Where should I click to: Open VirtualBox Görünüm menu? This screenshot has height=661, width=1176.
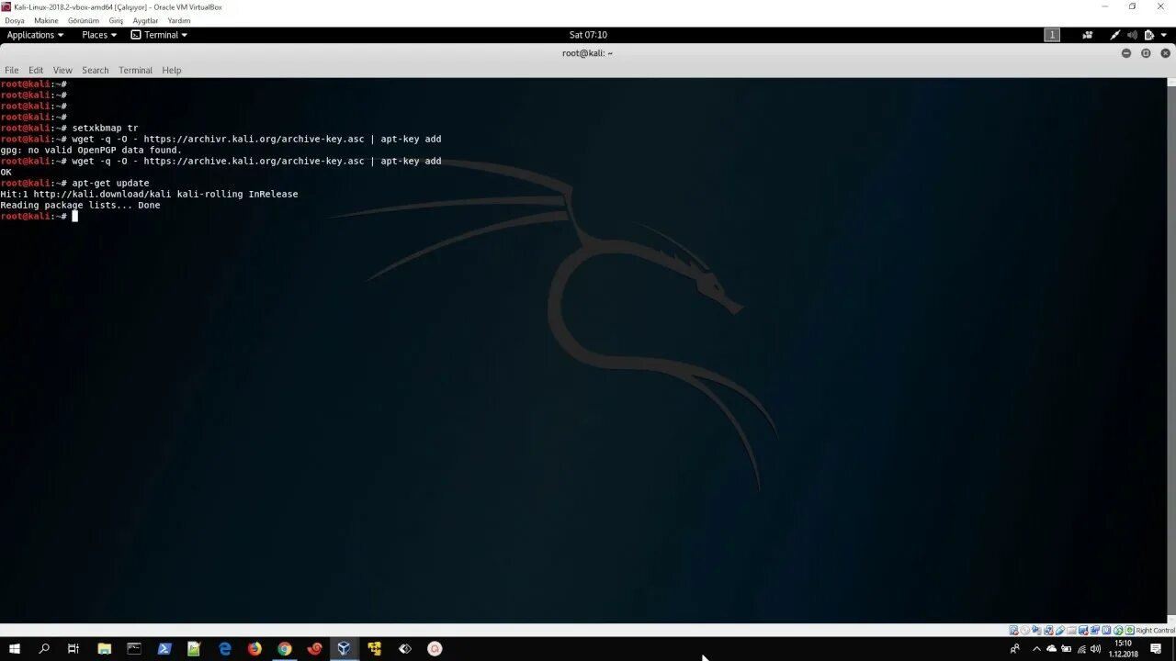[84, 20]
